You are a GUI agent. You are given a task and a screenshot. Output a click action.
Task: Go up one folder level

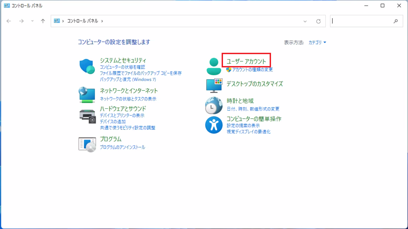43,21
